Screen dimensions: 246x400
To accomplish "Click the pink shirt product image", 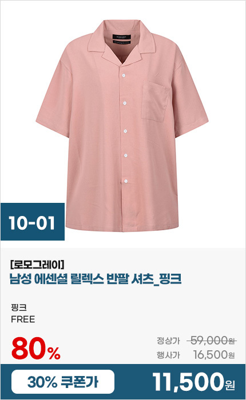I will coord(122,125).
